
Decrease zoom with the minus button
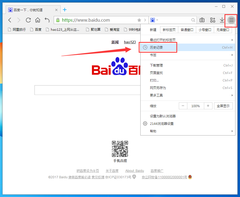pos(183,106)
